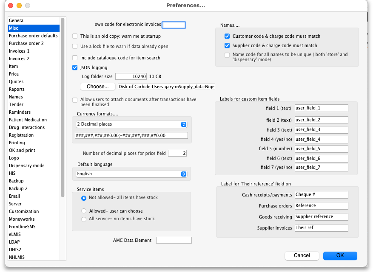Click the AMC Data Element field
Viewport: 373px width, 272px height.
click(174, 240)
